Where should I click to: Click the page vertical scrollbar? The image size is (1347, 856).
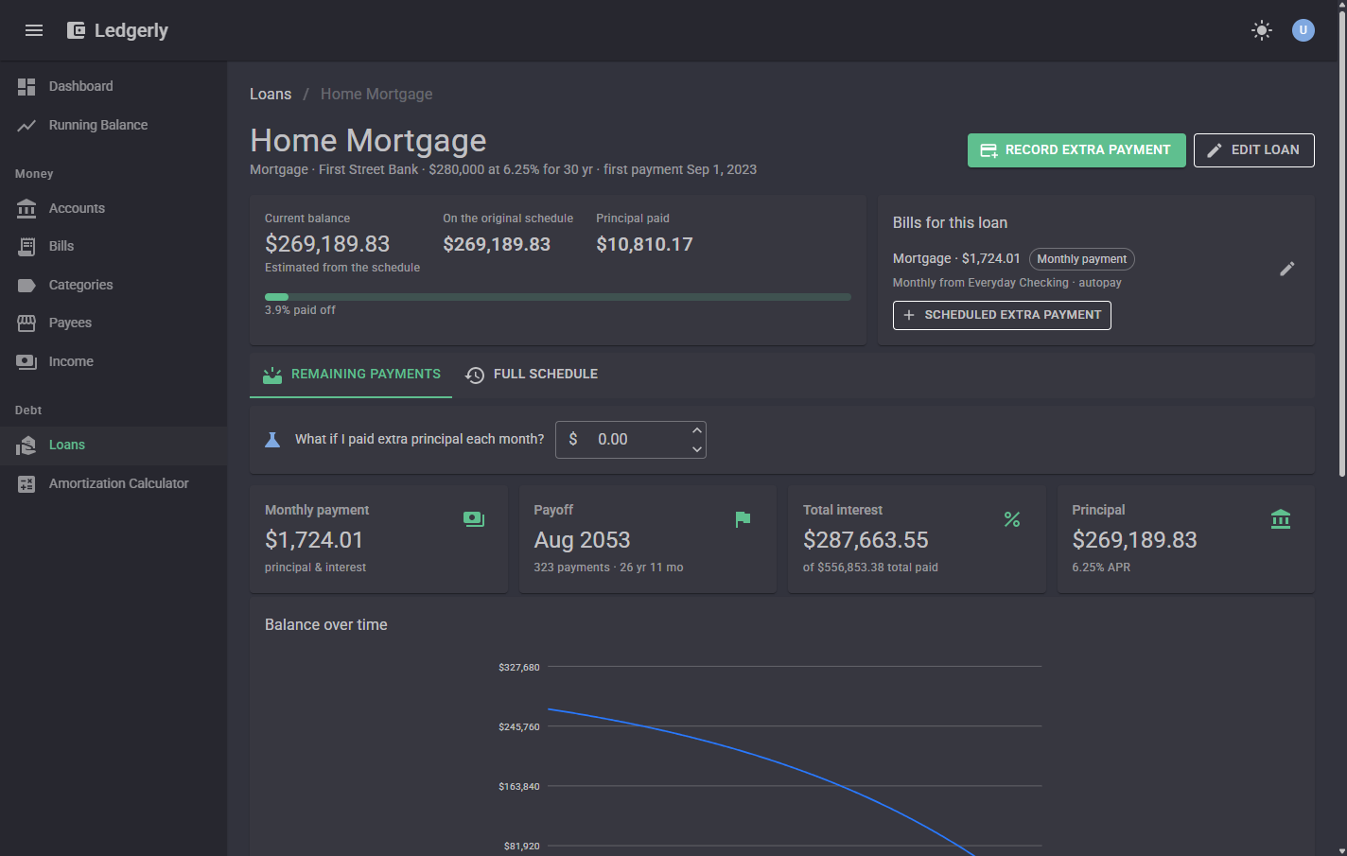coord(1342,246)
